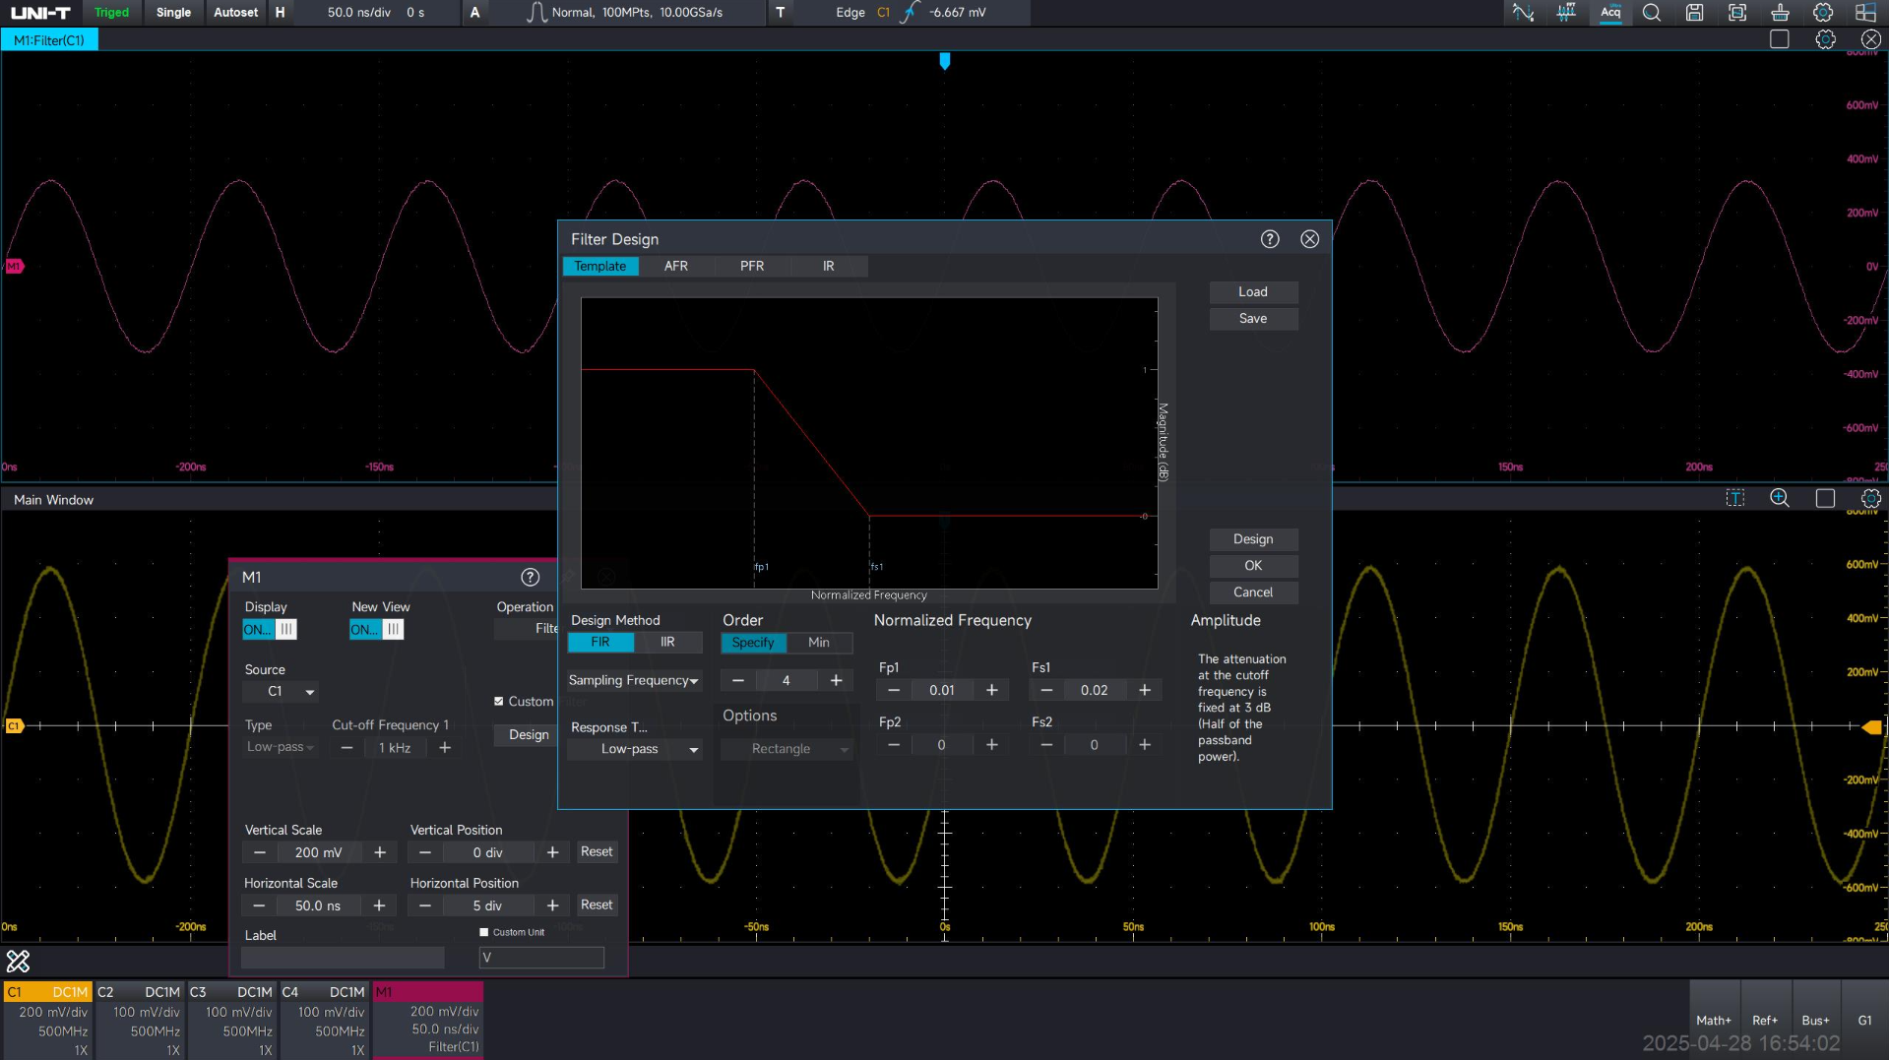
Task: Click the screenshot capture icon
Action: [1737, 13]
